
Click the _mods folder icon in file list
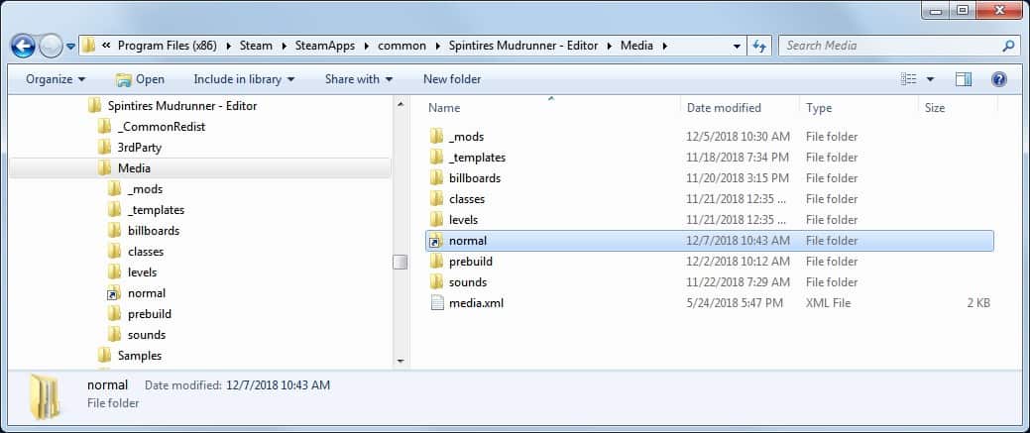pos(437,137)
